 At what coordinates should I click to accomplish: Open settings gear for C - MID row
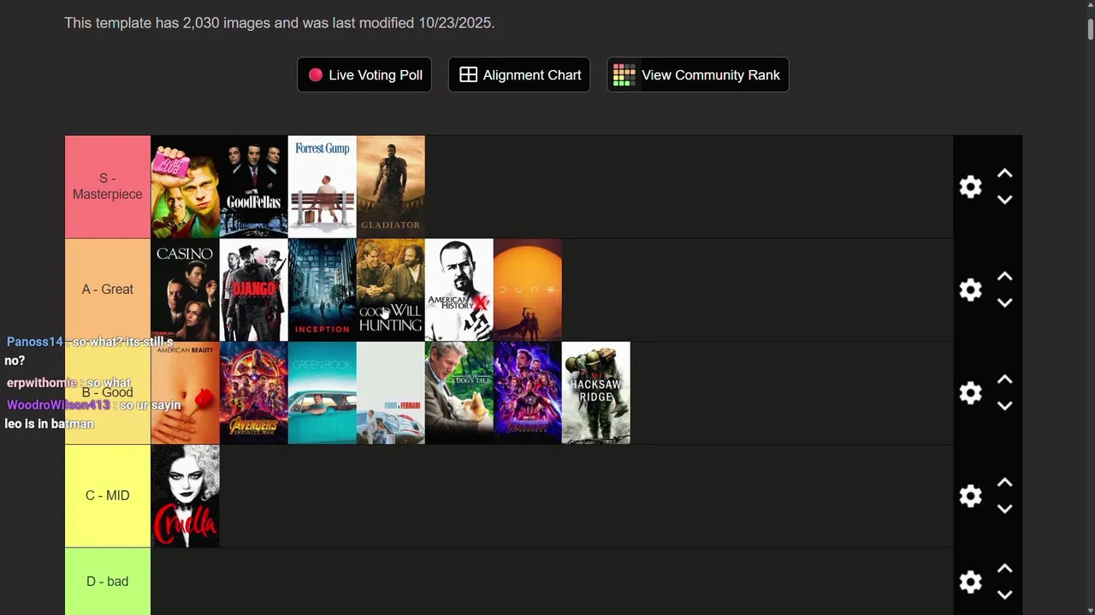click(x=970, y=496)
